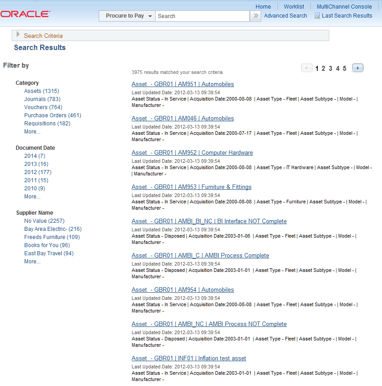This screenshot has height=386, width=382.
Task: Click the Supplier Name filter heading
Action: (34, 213)
